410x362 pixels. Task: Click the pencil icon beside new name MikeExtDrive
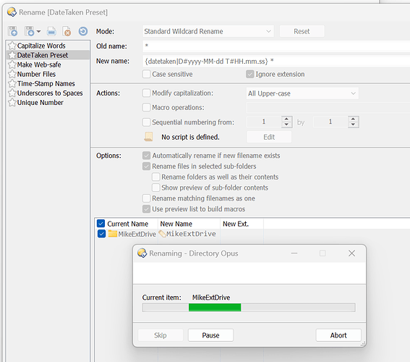[162, 234]
